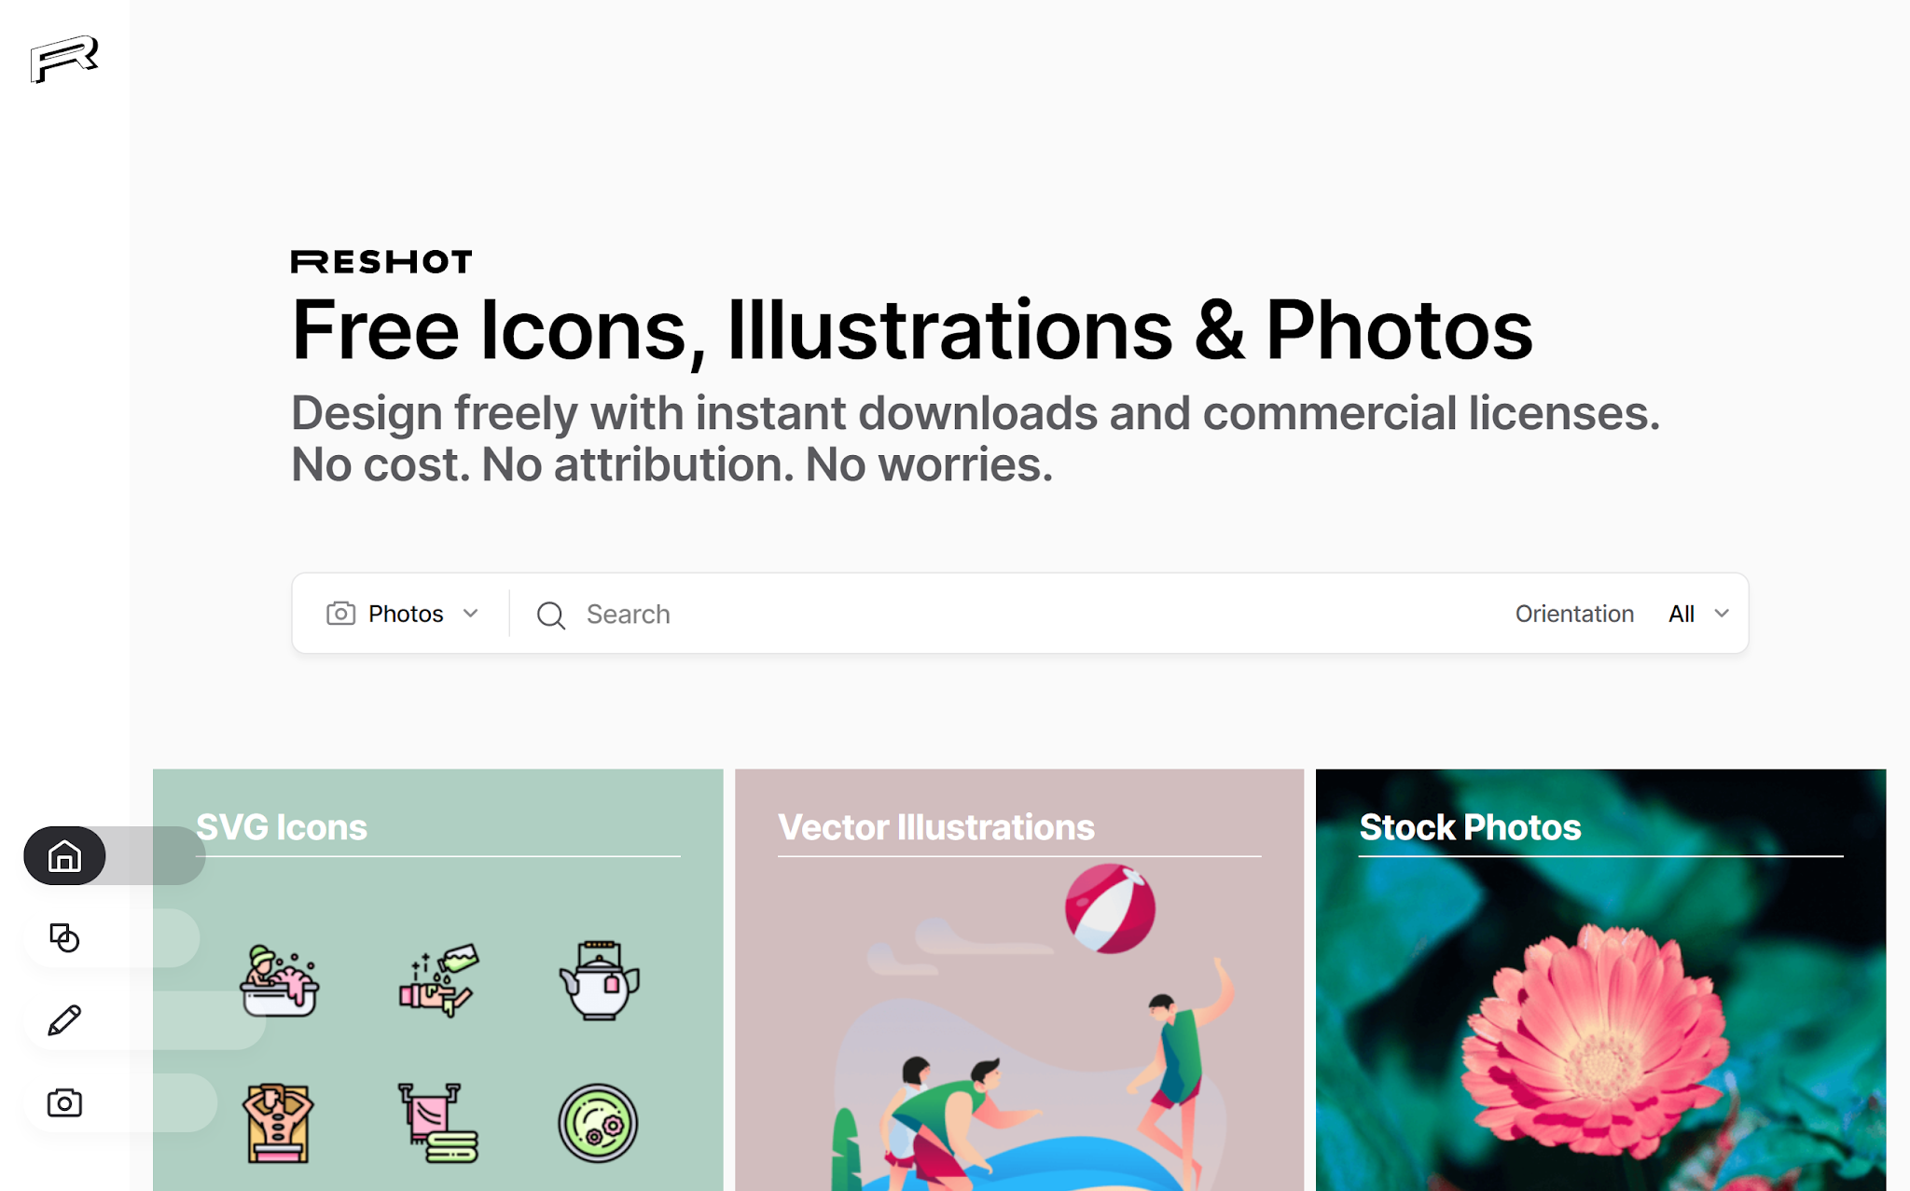Image resolution: width=1910 pixels, height=1191 pixels.
Task: Open the photos camera sidebar icon
Action: (x=64, y=1102)
